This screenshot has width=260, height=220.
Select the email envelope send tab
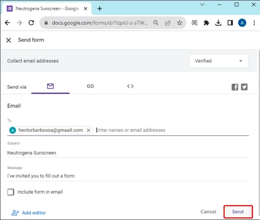coord(50,86)
